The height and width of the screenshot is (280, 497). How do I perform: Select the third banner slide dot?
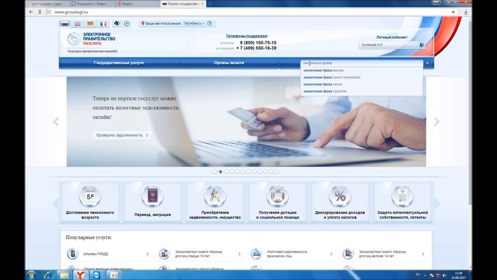pyautogui.click(x=226, y=171)
